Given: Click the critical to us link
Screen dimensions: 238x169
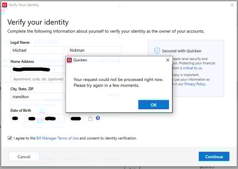Looking at the screenshot, I should click(193, 68).
